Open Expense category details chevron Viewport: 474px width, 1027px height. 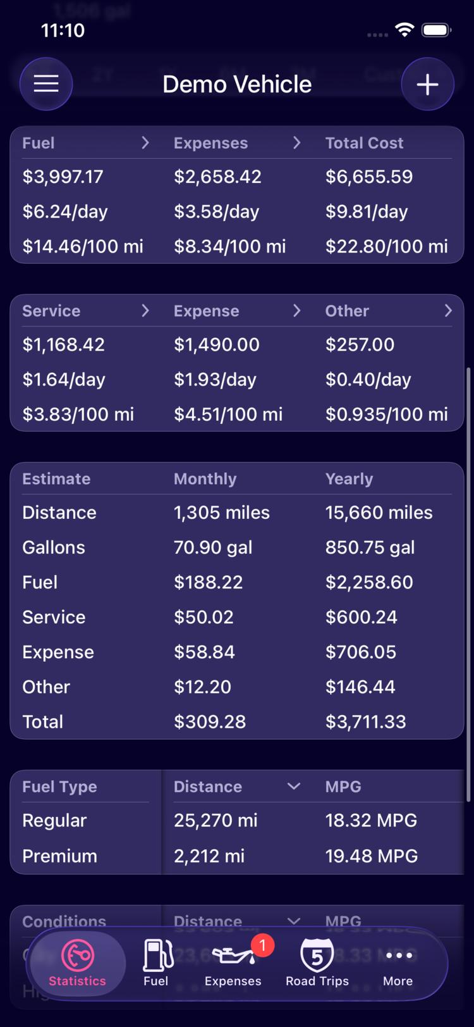[296, 311]
